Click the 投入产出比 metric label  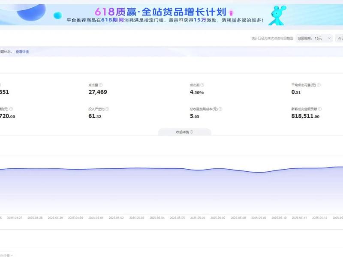pyautogui.click(x=96, y=109)
